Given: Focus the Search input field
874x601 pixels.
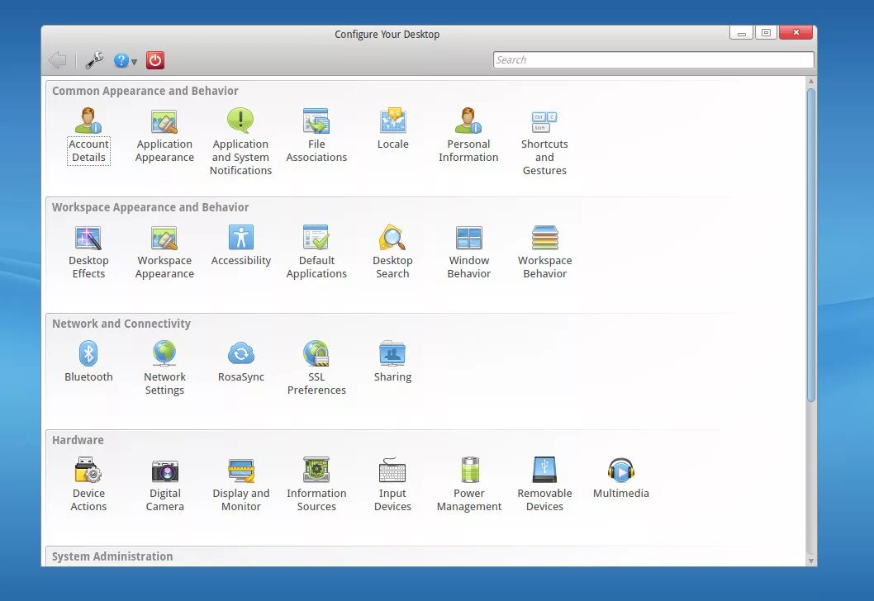Looking at the screenshot, I should (653, 59).
